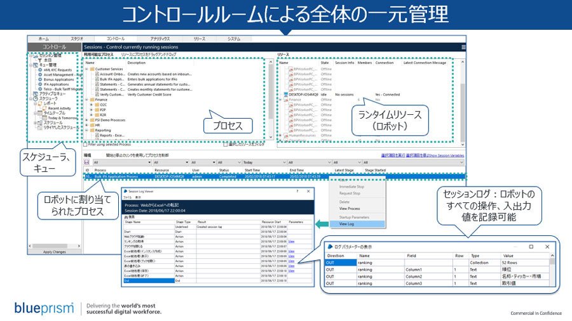The width and height of the screenshot is (572, 321).
Task: Click the Blue Prism icon in ログ パラメーターの表示
Action: coord(330,246)
